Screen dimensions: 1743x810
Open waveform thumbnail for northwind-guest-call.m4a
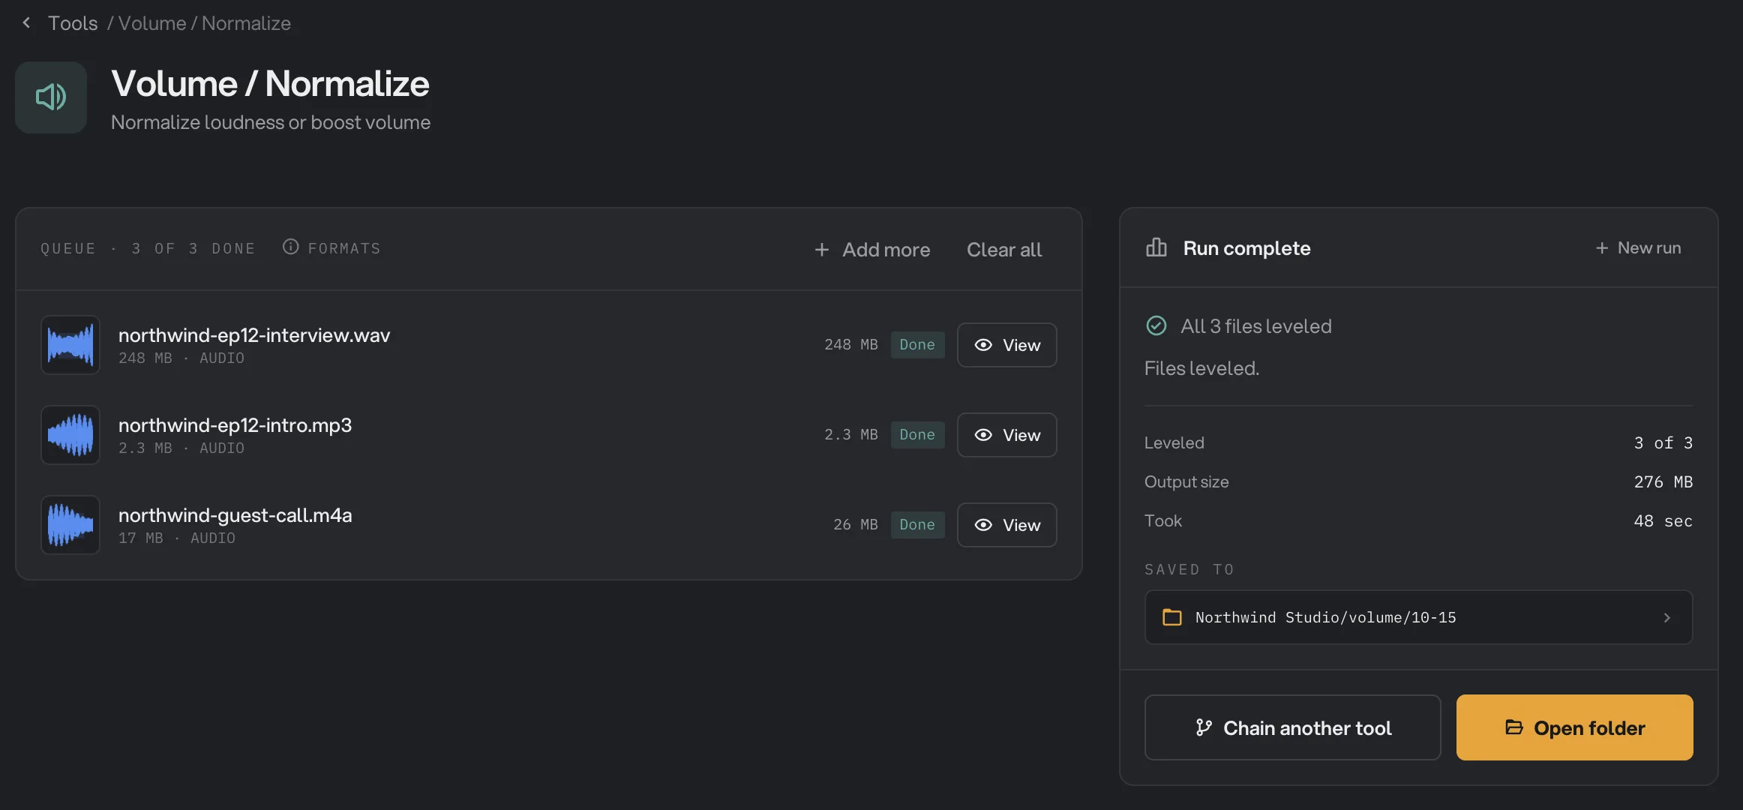[70, 525]
